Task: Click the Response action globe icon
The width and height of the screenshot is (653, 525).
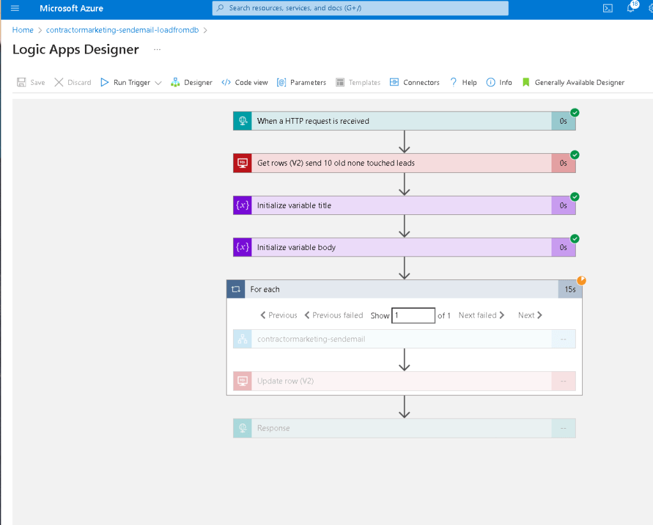Action: [243, 429]
